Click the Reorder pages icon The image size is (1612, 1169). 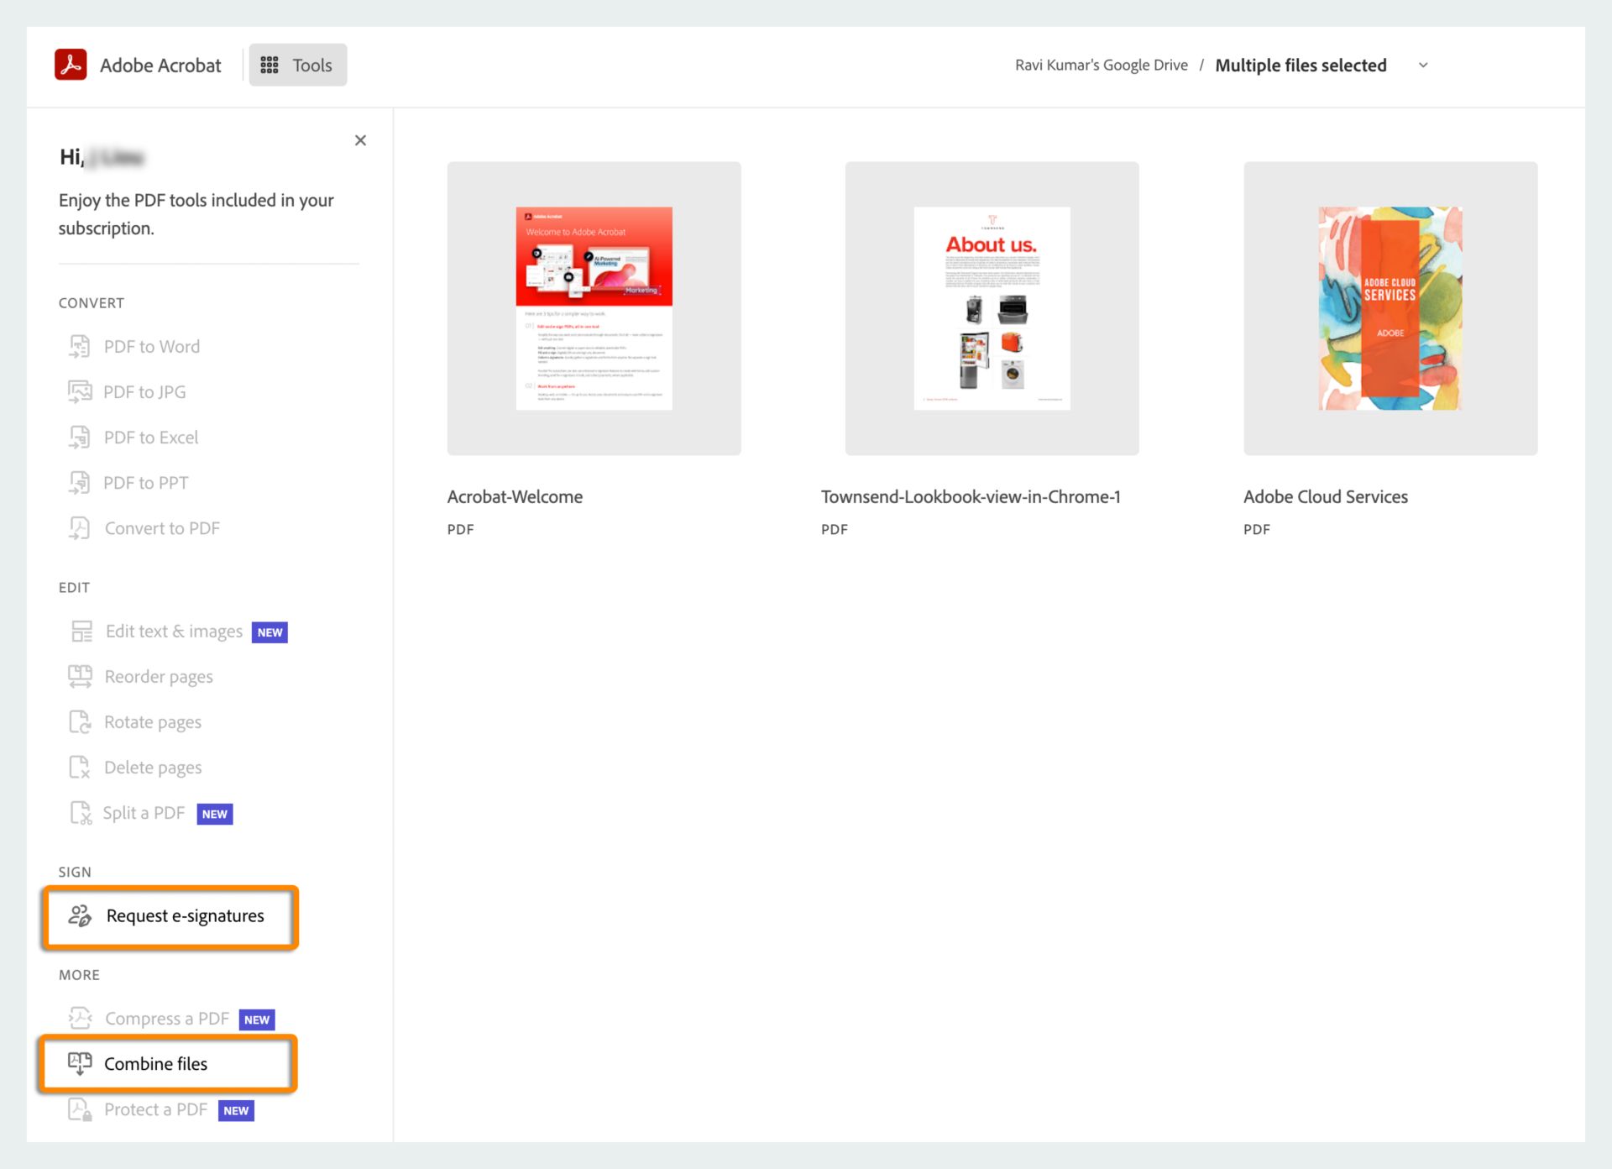coord(80,676)
